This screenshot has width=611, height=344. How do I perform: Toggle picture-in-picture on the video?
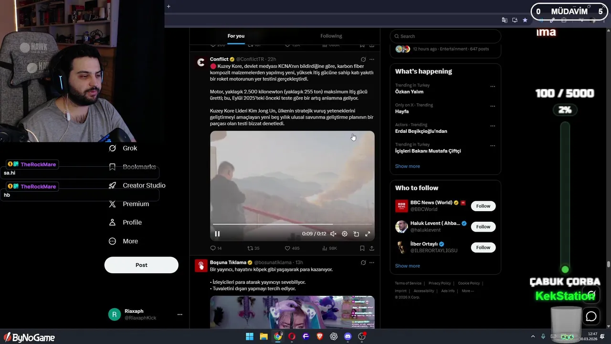point(356,234)
